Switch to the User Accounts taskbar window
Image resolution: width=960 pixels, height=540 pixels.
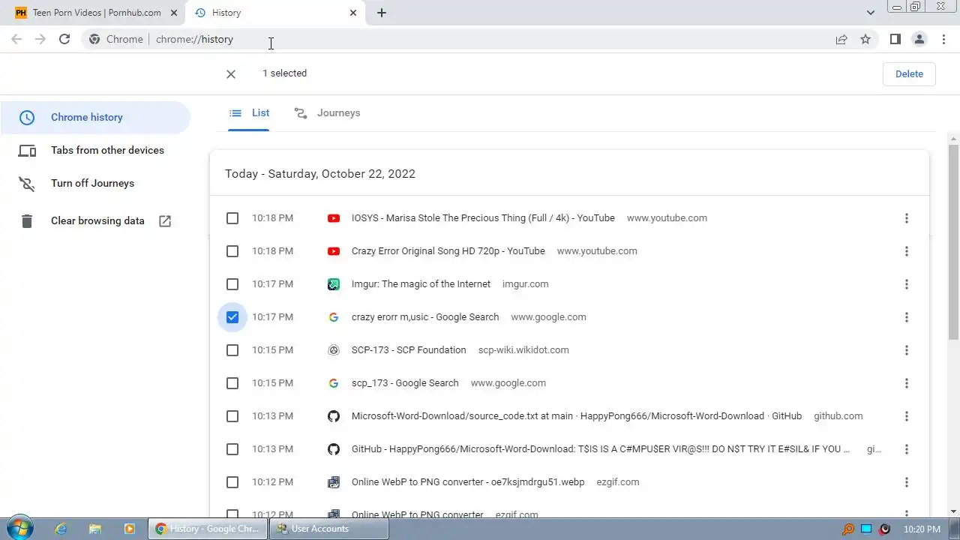coord(329,529)
